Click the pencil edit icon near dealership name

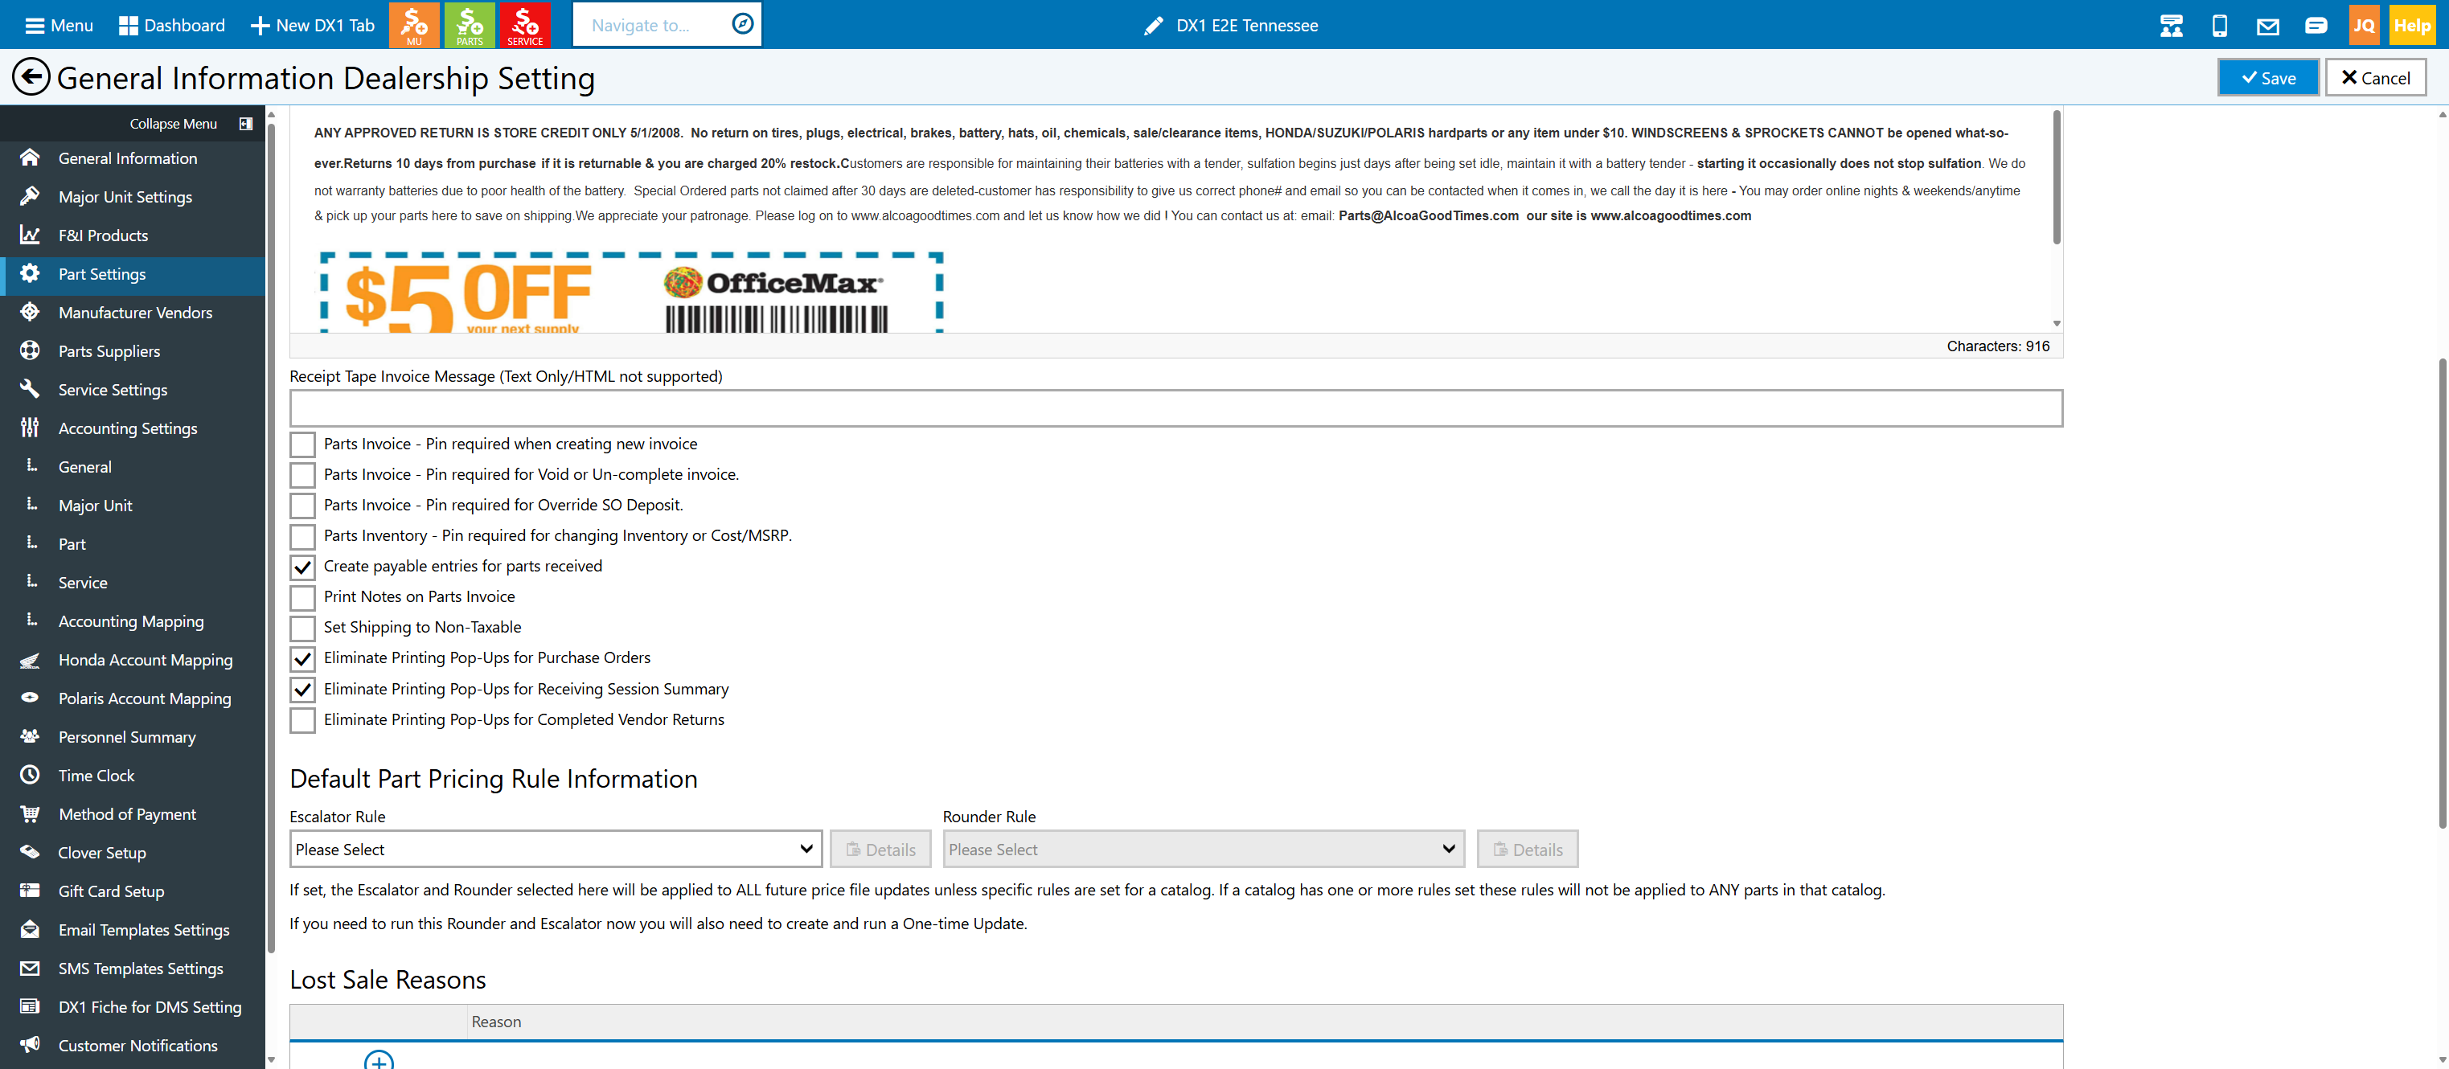pos(1153,26)
